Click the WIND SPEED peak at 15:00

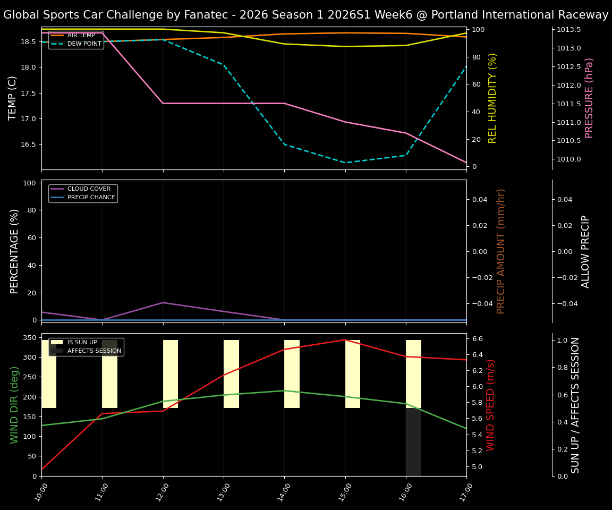tap(344, 340)
